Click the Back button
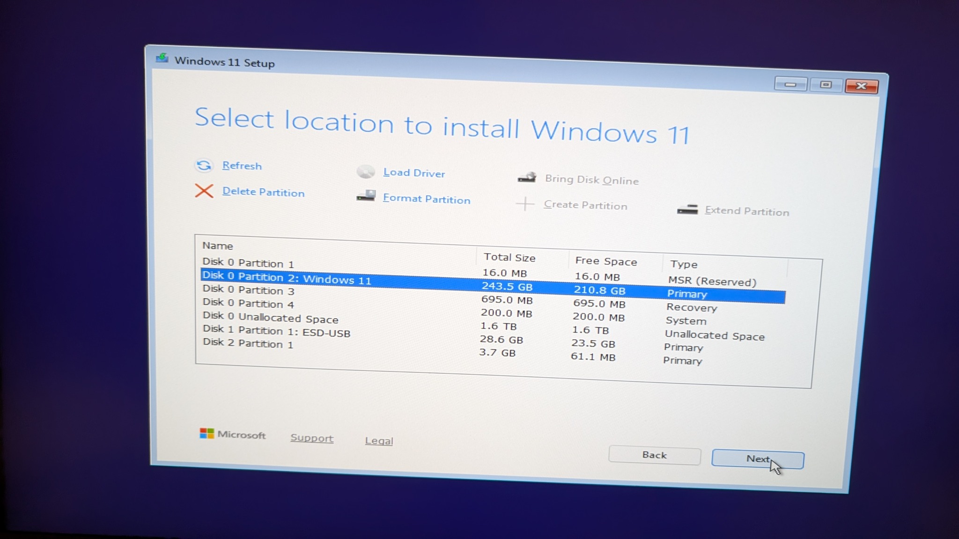This screenshot has width=959, height=539. 654,455
